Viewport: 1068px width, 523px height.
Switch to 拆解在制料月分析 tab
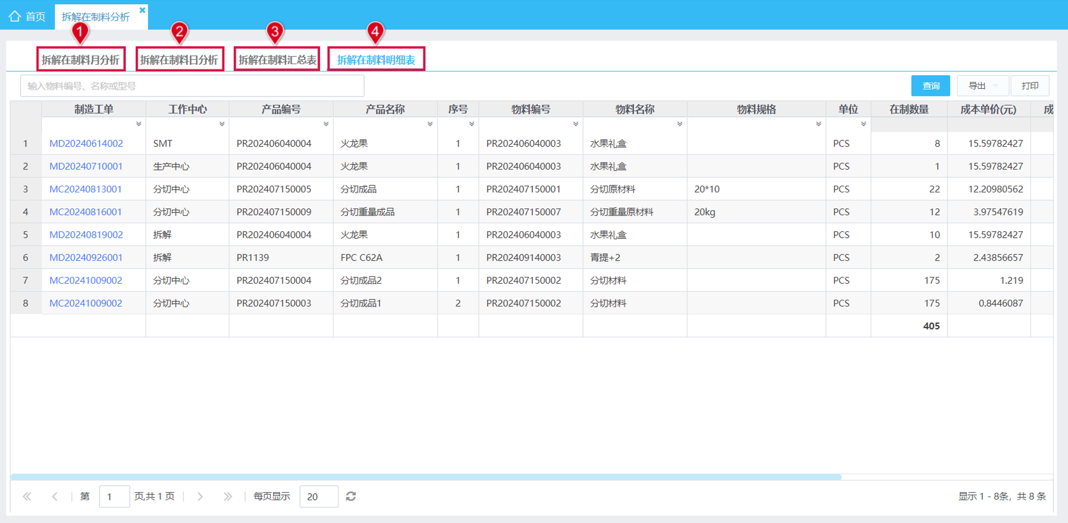[81, 59]
